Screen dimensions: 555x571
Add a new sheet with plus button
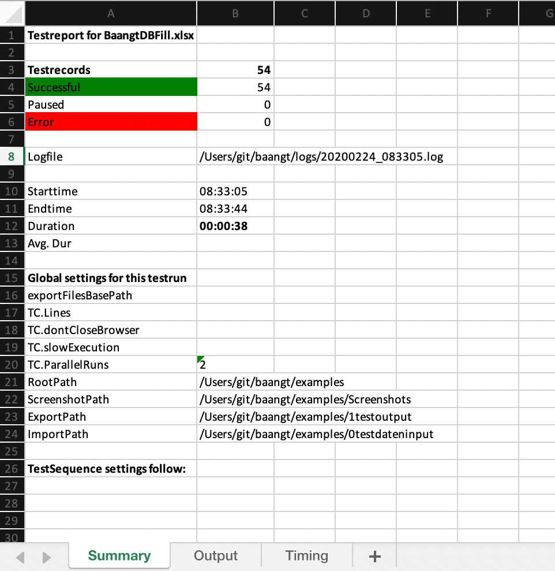click(x=375, y=556)
